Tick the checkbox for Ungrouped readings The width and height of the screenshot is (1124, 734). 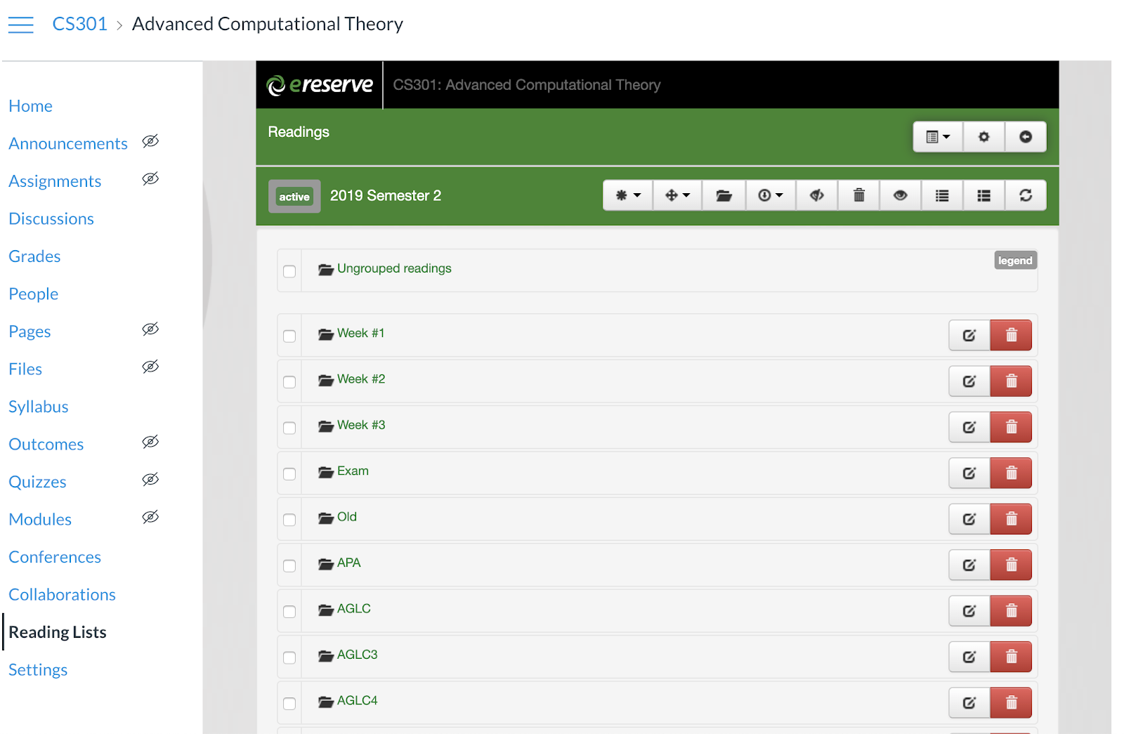pos(289,271)
